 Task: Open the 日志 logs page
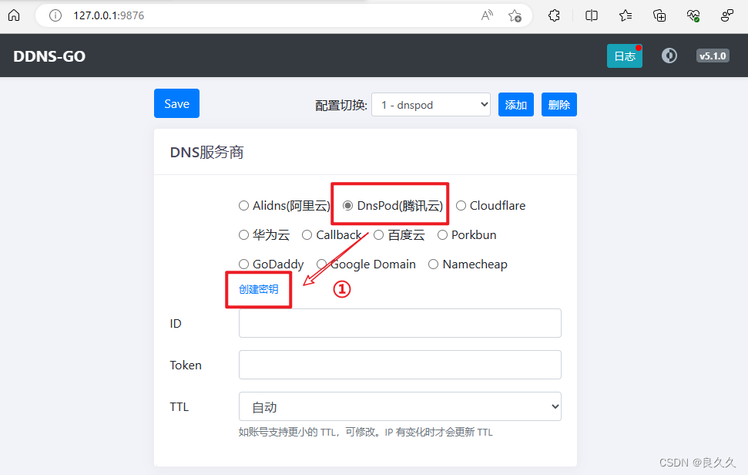pyautogui.click(x=625, y=56)
